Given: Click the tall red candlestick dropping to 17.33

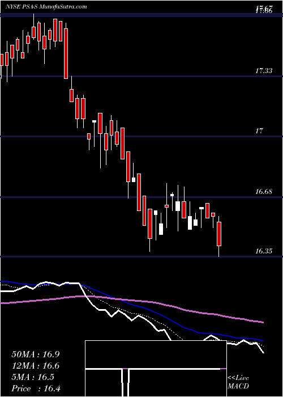Looking at the screenshot, I should pyautogui.click(x=66, y=53).
